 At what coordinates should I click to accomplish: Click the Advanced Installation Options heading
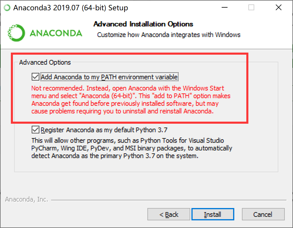143,24
